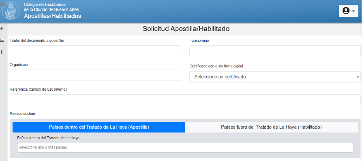
Task: Click the Colegio de Escribanos logo
Action: tap(11, 11)
